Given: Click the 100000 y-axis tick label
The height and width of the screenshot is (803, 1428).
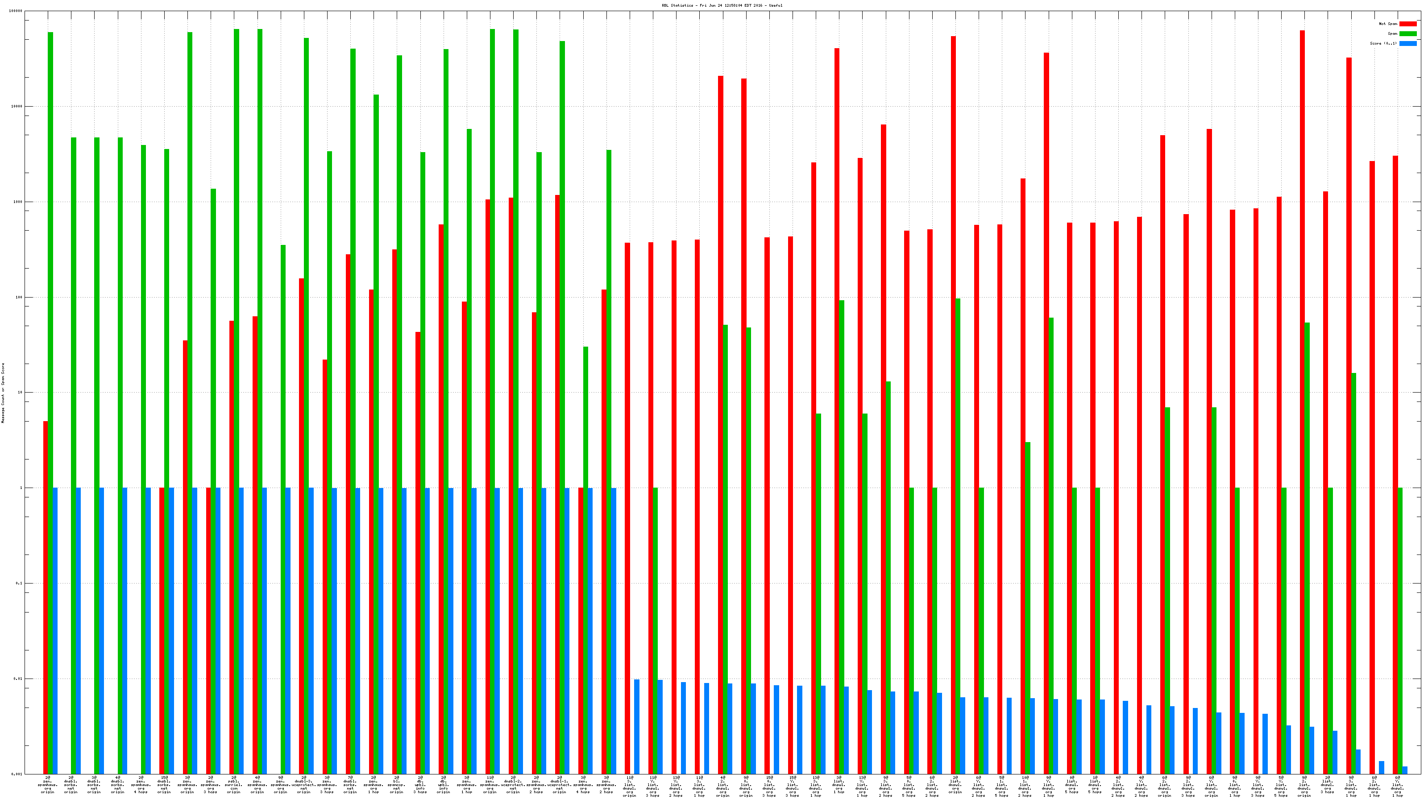Looking at the screenshot, I should tap(16, 11).
